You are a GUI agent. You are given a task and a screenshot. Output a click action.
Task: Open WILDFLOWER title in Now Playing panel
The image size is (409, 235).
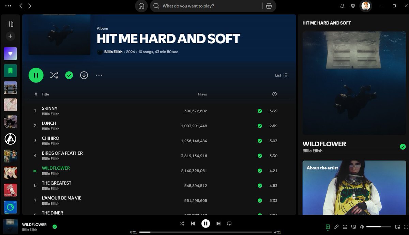[324, 144]
